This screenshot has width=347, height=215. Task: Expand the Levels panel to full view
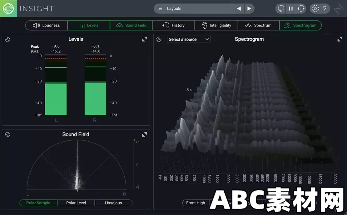pyautogui.click(x=145, y=39)
